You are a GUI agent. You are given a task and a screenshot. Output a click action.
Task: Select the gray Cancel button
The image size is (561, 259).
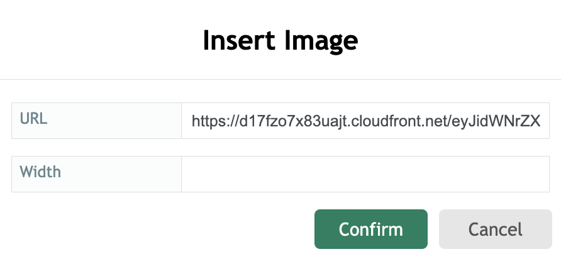point(495,229)
